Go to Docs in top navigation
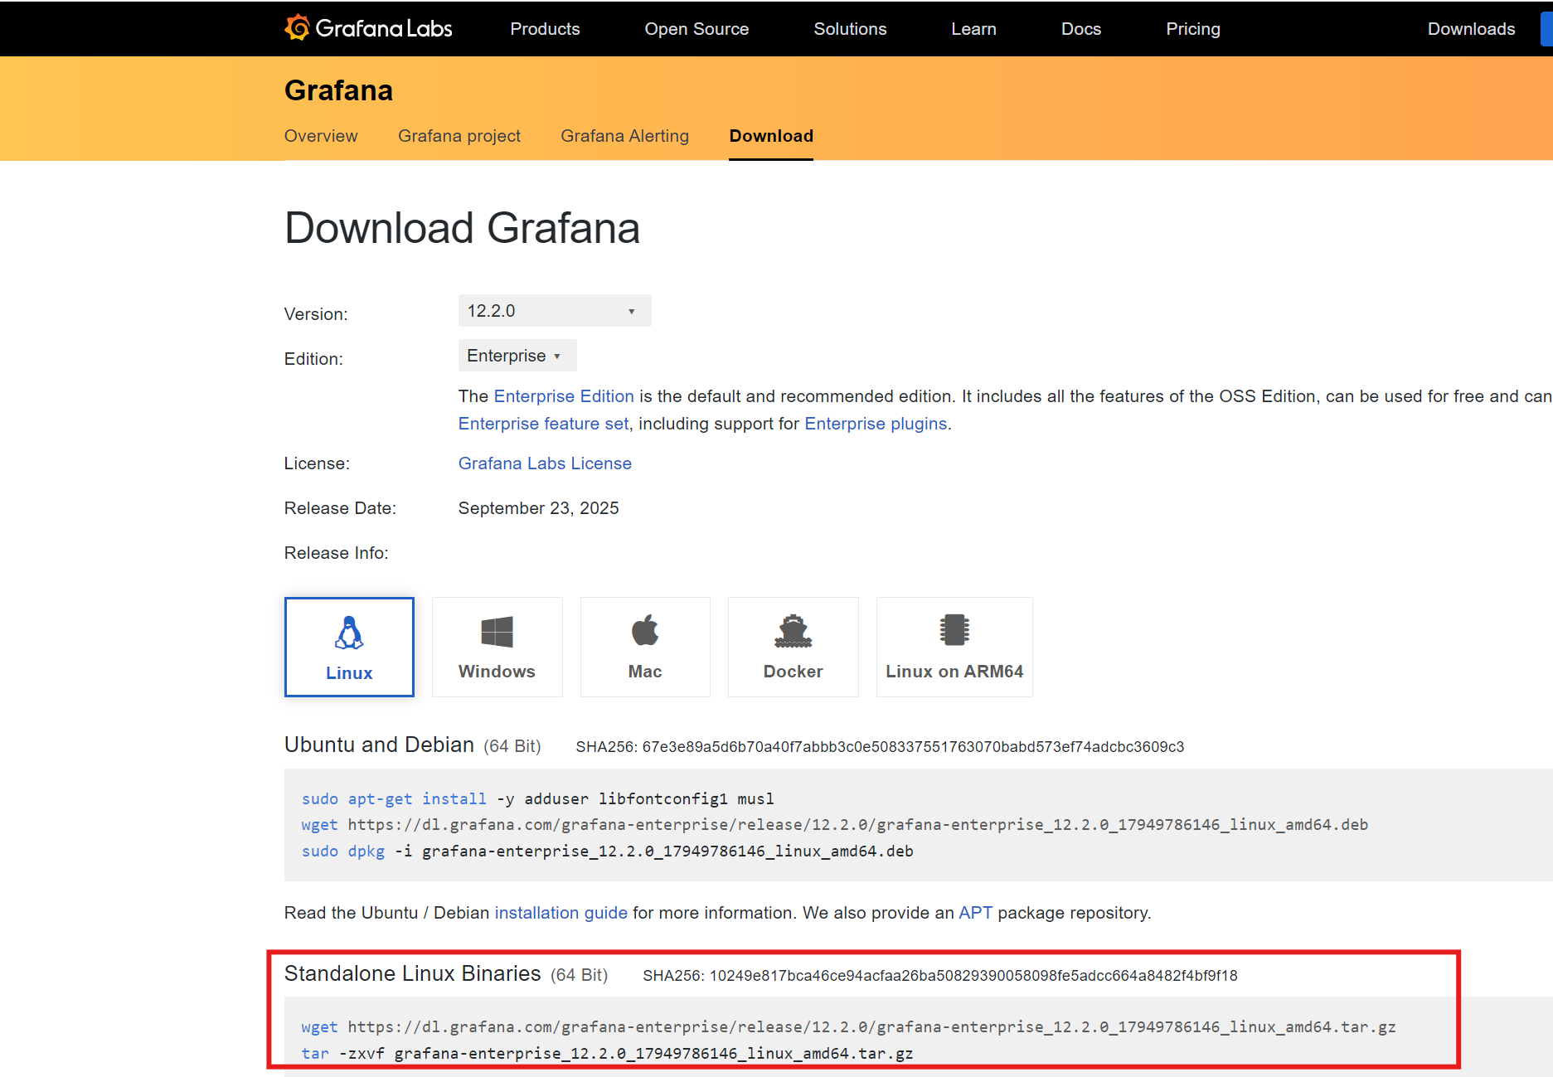Screen dimensions: 1553x1077 pyautogui.click(x=1081, y=29)
